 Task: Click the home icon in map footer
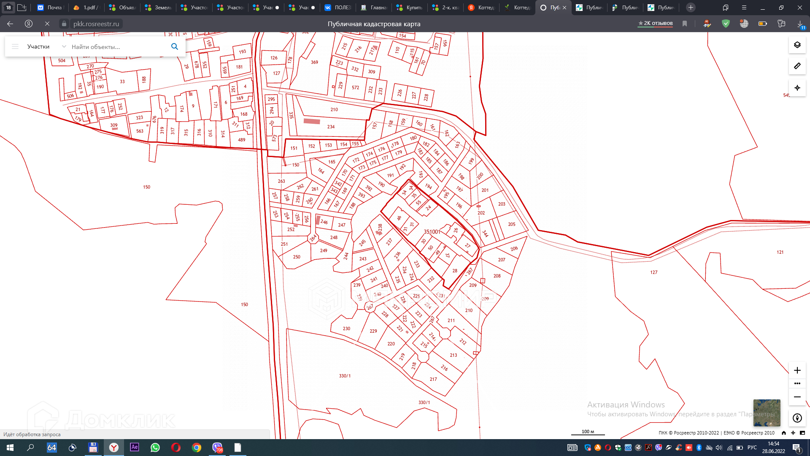pos(784,433)
